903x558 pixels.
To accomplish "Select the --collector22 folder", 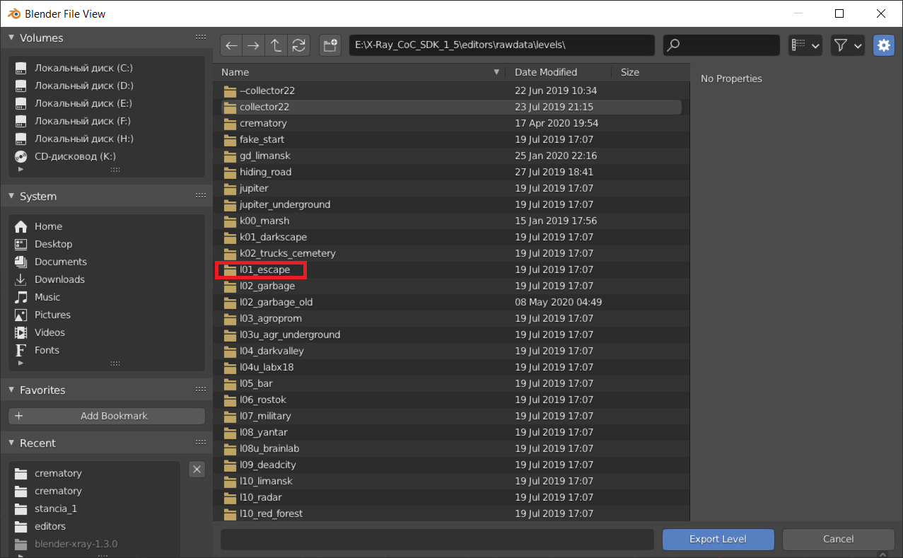I will (451, 91).
